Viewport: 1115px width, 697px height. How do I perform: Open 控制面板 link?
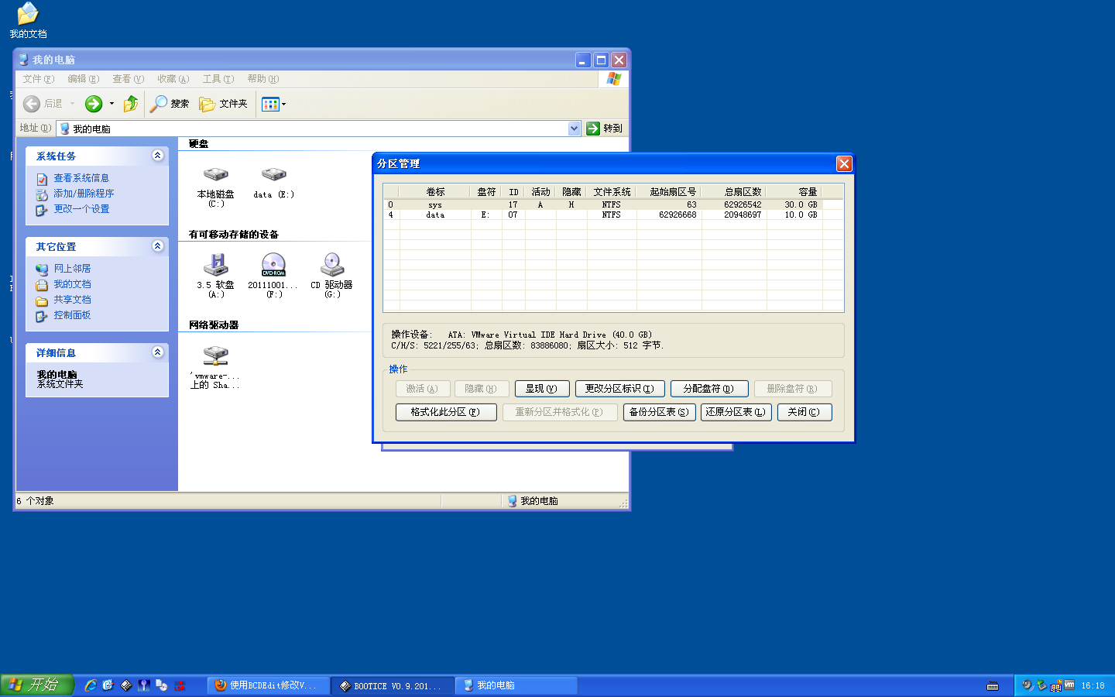72,315
